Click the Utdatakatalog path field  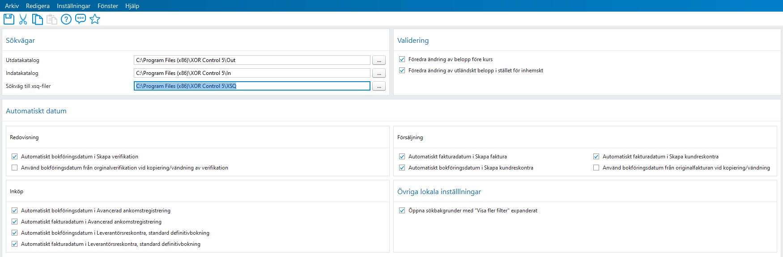point(252,60)
